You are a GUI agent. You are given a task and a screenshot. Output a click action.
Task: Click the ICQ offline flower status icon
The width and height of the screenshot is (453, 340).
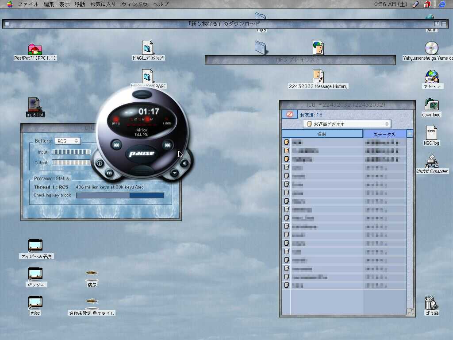click(x=290, y=115)
